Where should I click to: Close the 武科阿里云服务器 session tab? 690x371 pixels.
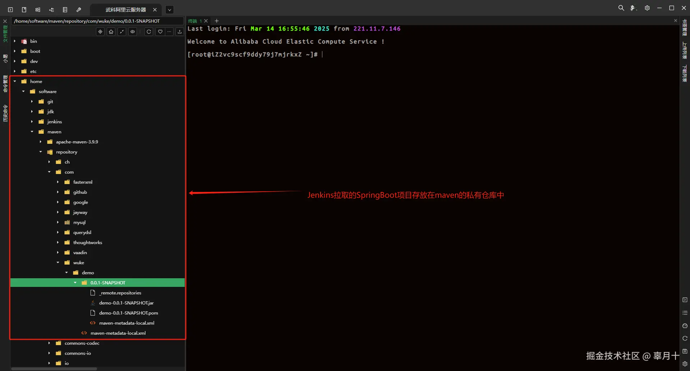[x=155, y=10]
